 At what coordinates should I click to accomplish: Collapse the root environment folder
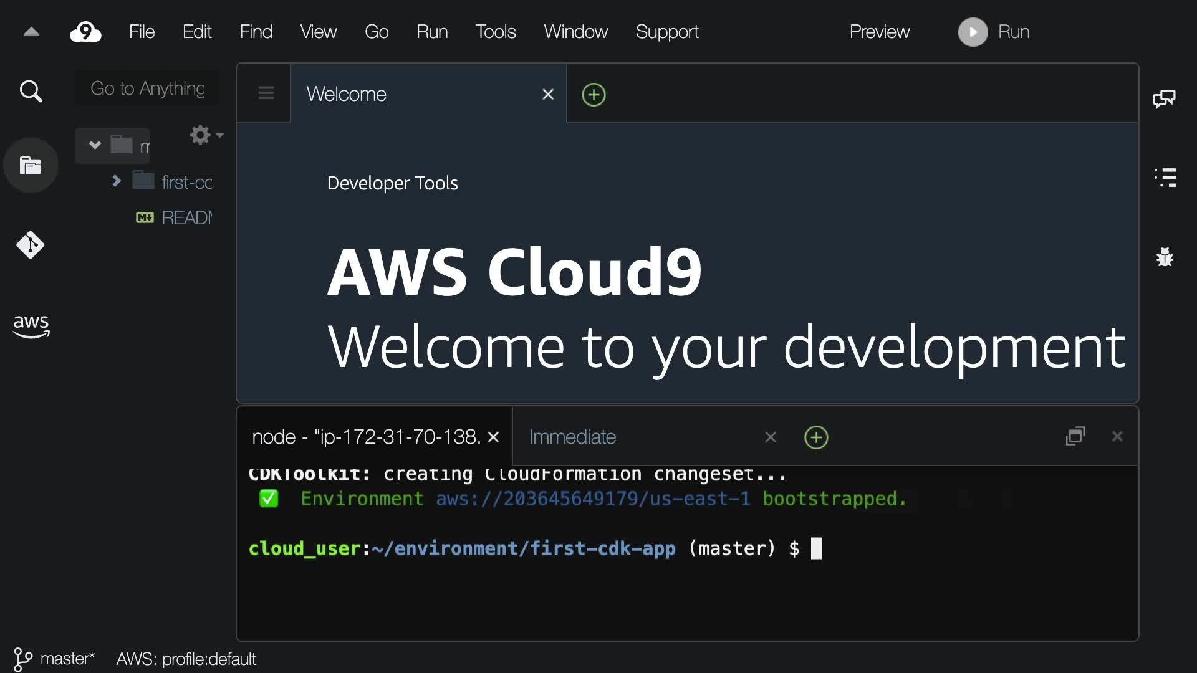pyautogui.click(x=95, y=145)
